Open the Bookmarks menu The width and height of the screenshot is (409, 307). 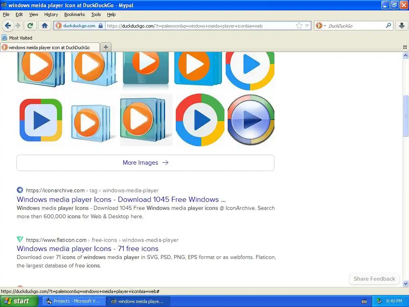[74, 14]
